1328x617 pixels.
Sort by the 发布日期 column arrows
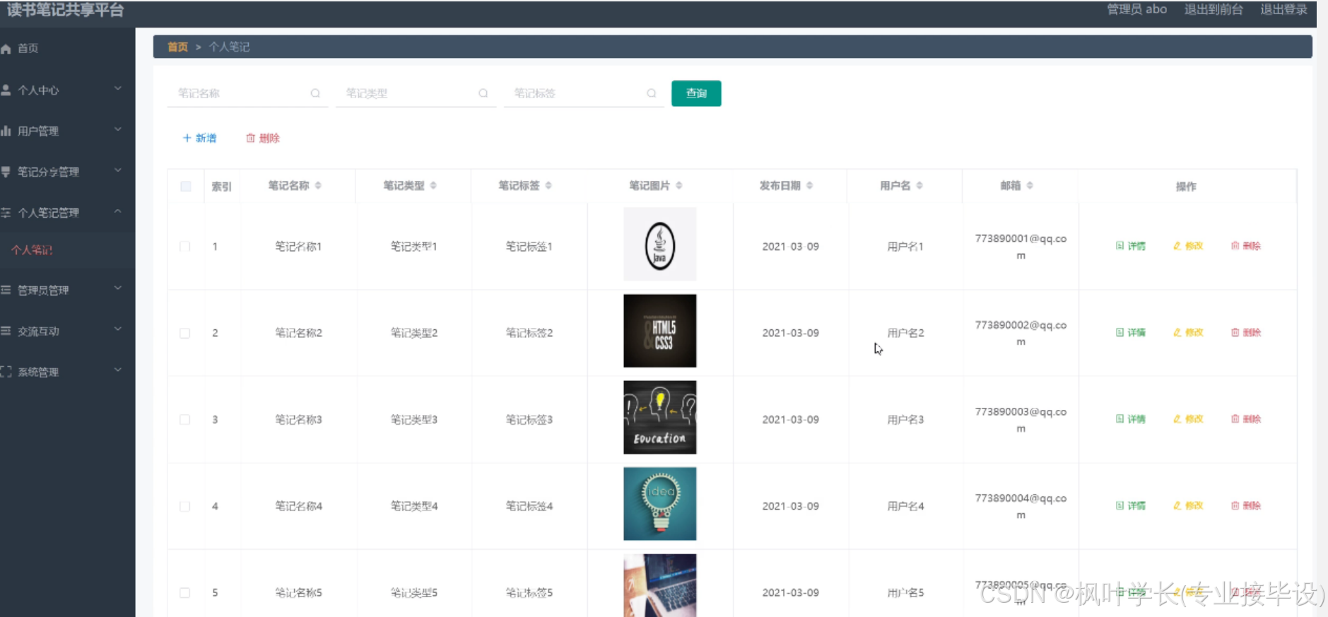[809, 185]
